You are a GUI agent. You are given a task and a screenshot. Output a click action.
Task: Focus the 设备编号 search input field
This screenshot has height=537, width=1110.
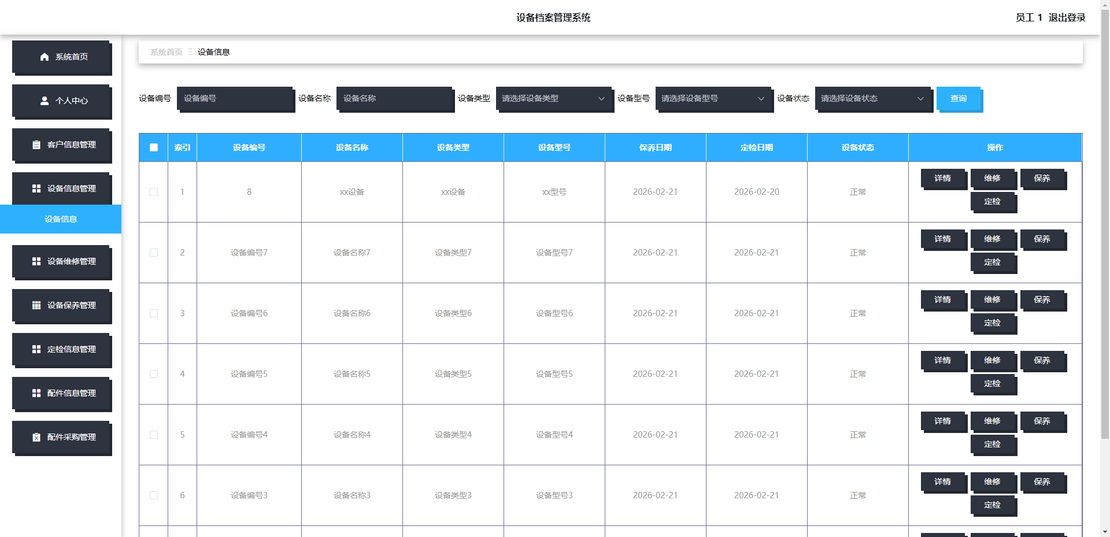point(234,98)
